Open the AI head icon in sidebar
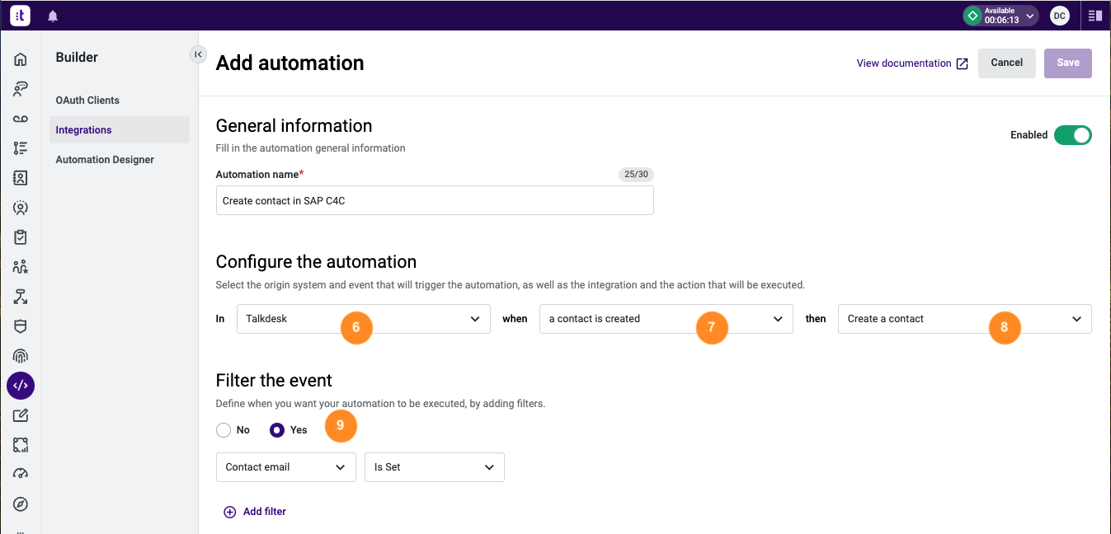The width and height of the screenshot is (1111, 534). pyautogui.click(x=21, y=89)
